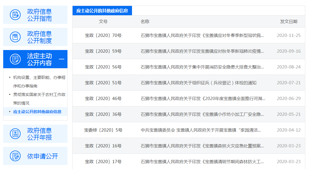Click the 法定主动公开内容 document icon
The height and width of the screenshot is (169, 309).
point(15,59)
